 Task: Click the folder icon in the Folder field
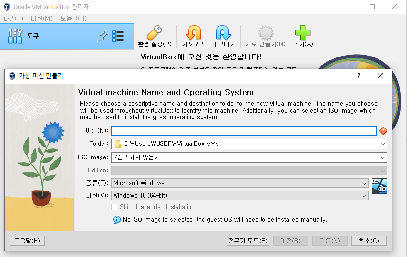click(x=117, y=144)
